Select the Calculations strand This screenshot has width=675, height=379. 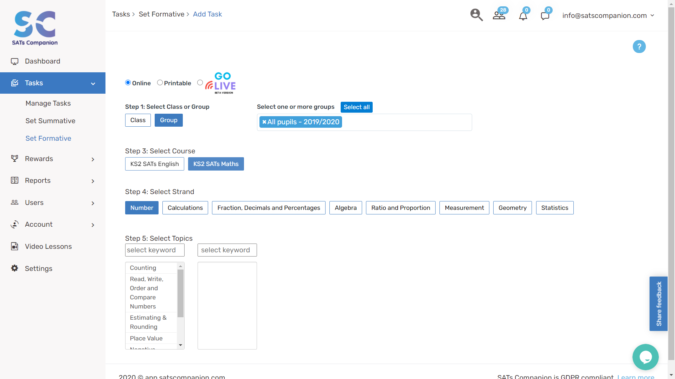click(x=185, y=208)
